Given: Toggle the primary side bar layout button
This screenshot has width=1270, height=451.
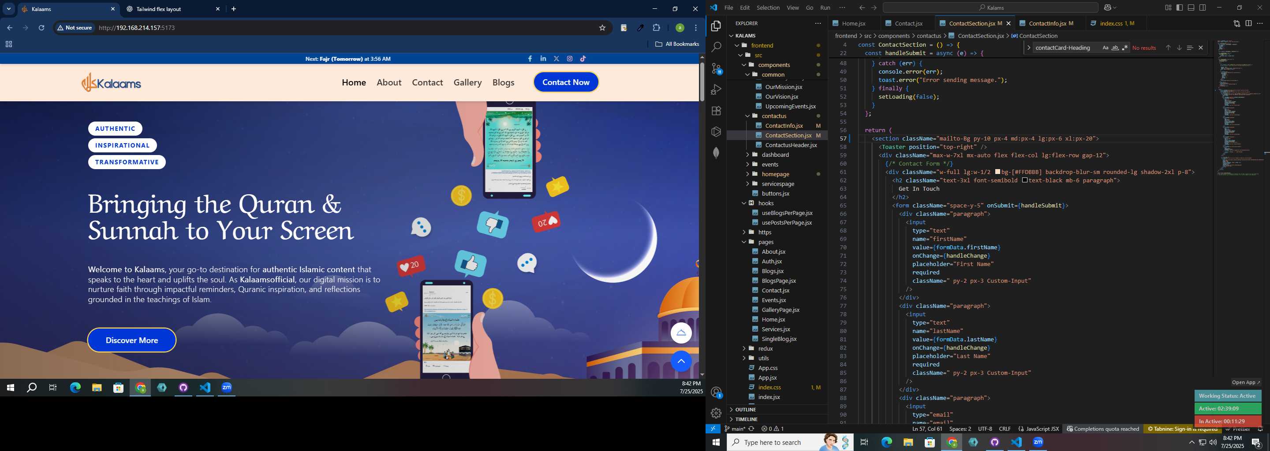Looking at the screenshot, I should coord(1180,8).
